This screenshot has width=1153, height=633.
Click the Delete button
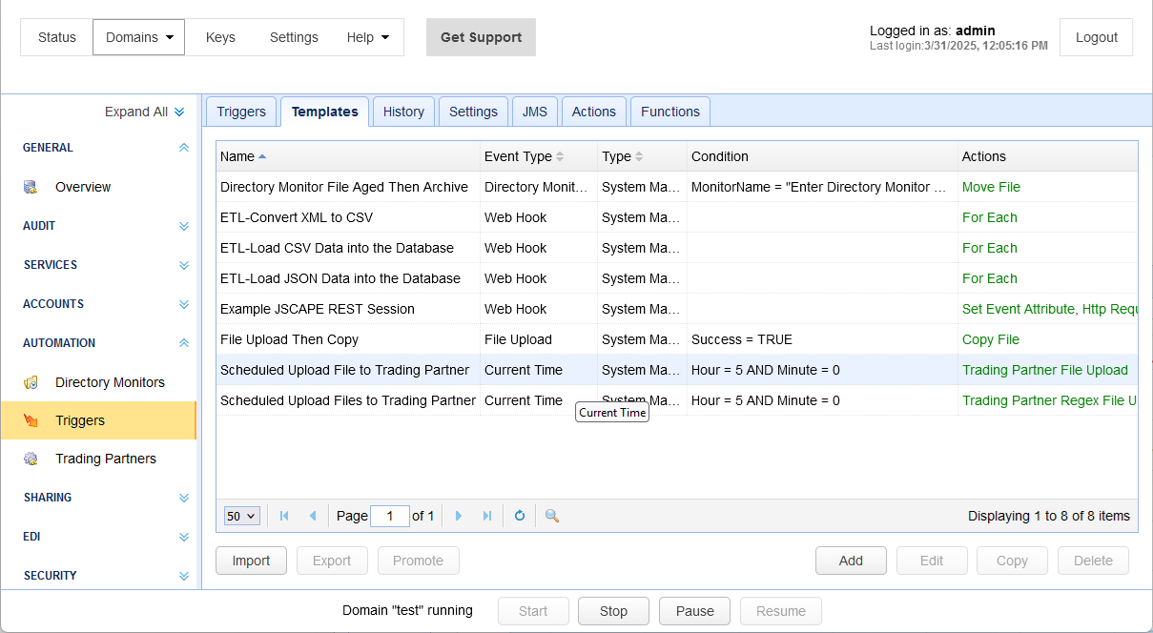pyautogui.click(x=1093, y=561)
